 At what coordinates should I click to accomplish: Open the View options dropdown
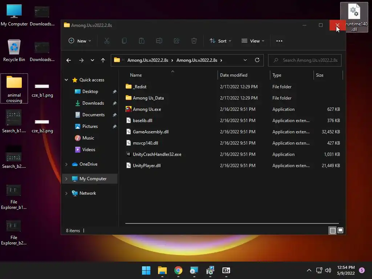(x=253, y=41)
